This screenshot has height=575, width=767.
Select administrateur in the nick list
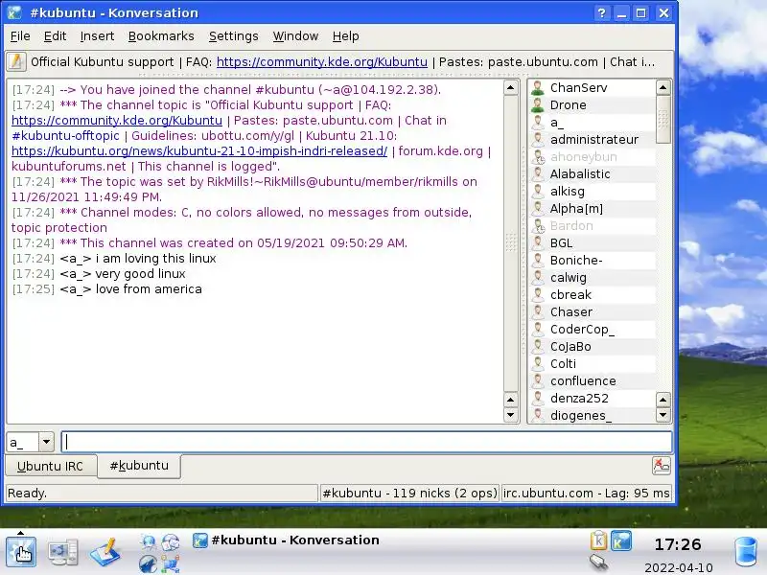tap(593, 140)
